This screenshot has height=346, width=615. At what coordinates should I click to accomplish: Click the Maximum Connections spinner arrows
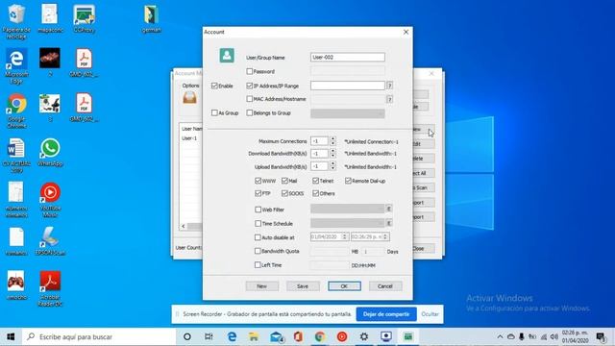click(x=333, y=141)
